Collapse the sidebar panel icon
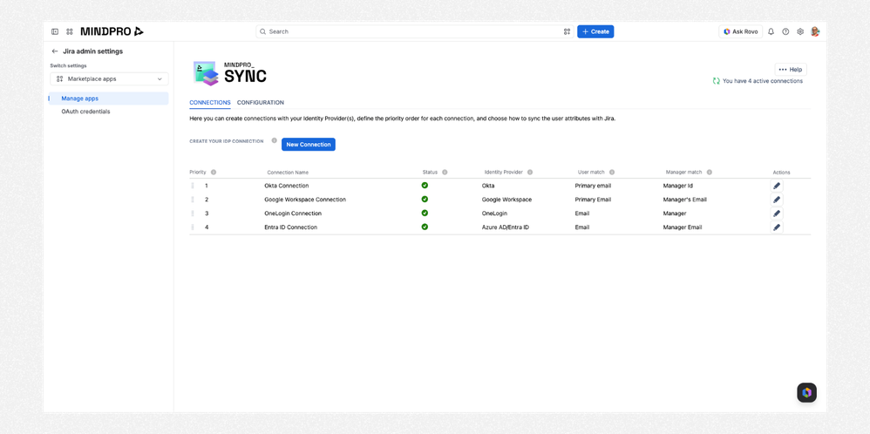Image resolution: width=870 pixels, height=434 pixels. [55, 31]
